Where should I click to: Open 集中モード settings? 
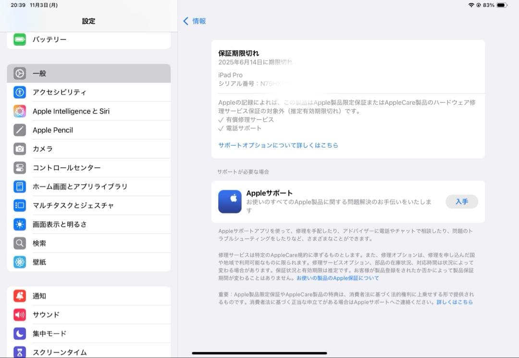pyautogui.click(x=55, y=333)
